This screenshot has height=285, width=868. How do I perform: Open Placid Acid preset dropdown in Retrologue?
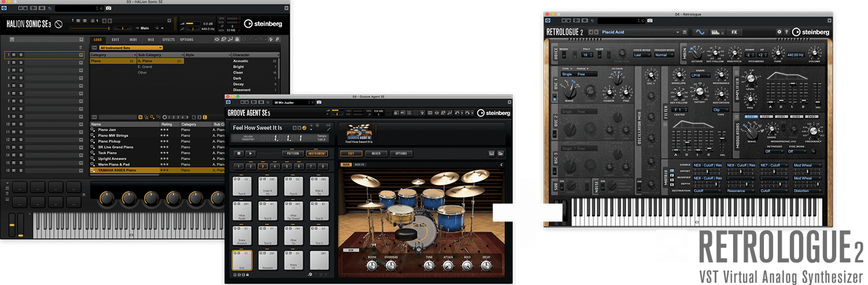point(678,32)
